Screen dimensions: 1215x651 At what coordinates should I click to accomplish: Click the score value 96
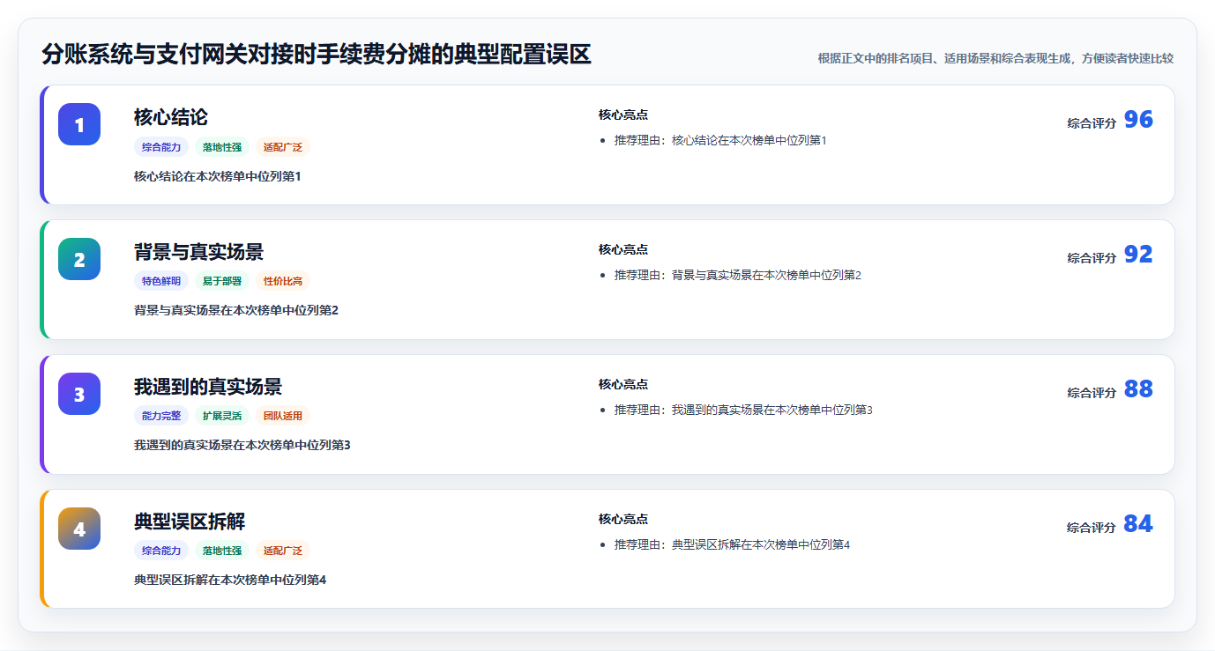[x=1138, y=120]
